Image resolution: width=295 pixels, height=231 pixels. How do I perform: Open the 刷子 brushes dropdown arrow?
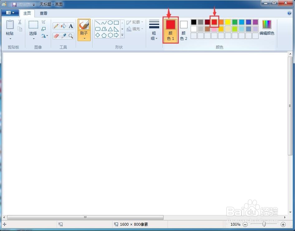[84, 38]
